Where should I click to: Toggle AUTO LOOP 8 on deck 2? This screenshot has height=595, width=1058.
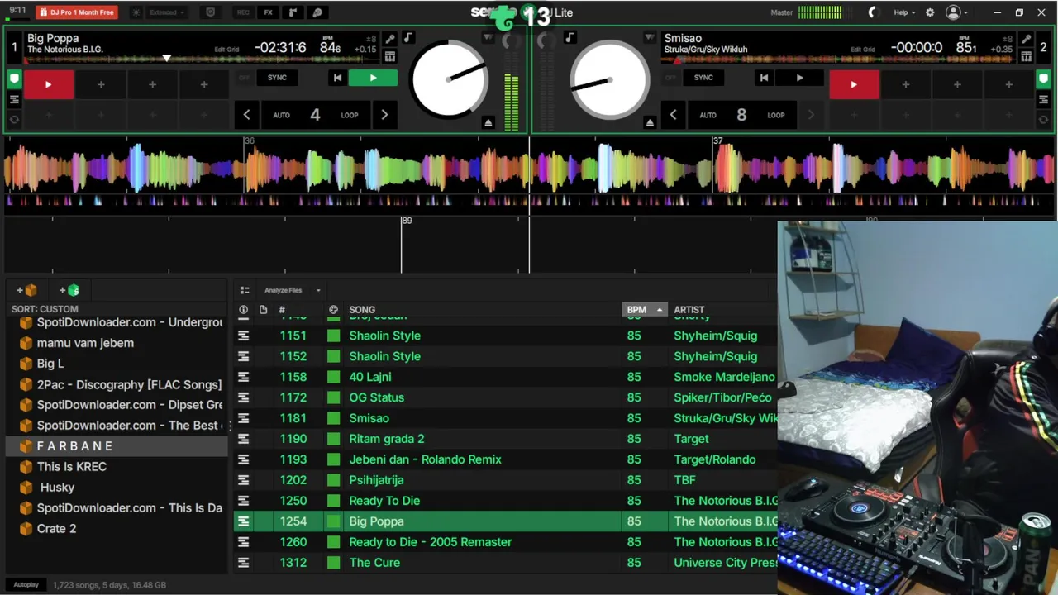click(x=741, y=115)
